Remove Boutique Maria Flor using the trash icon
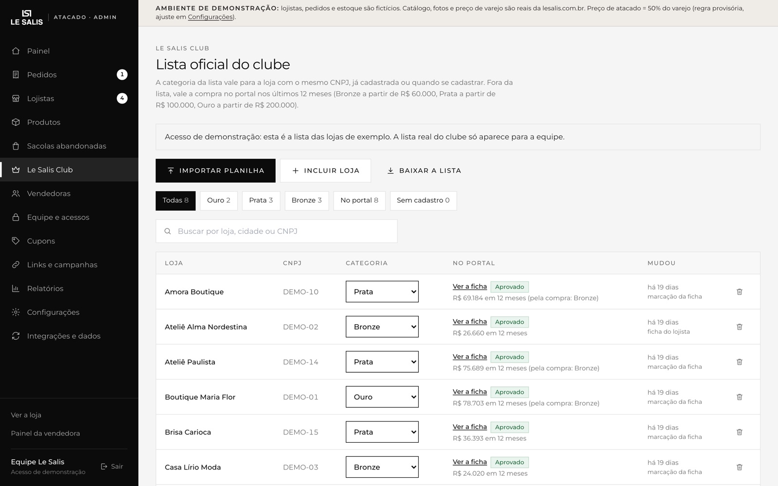This screenshot has width=778, height=486. coord(739,397)
